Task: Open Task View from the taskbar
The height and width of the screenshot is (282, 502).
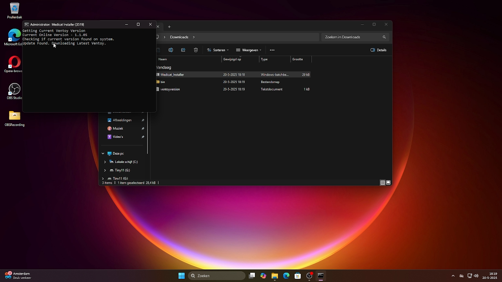Action: click(252, 276)
